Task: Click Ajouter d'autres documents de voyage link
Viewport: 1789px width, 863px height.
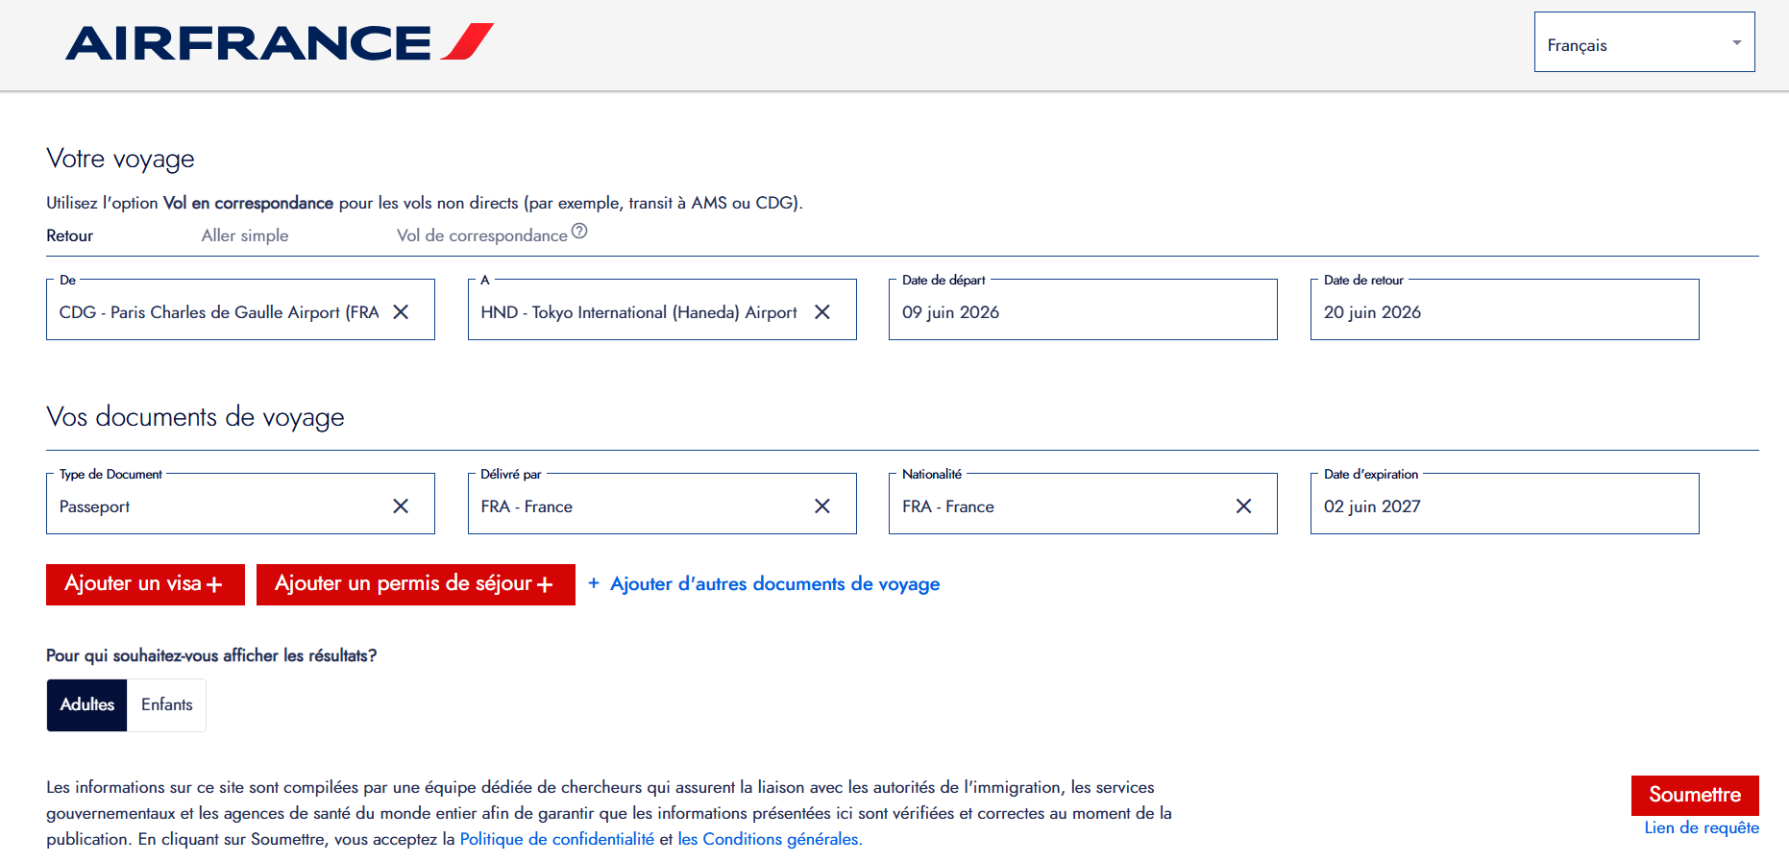Action: coord(764,584)
